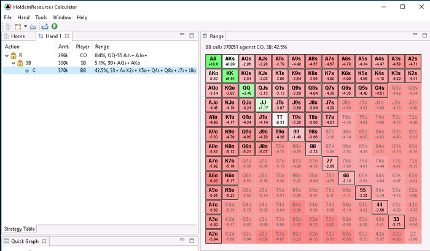This screenshot has height=251, width=430.
Task: Maximize the Hand 1 editor panel
Action: click(192, 35)
